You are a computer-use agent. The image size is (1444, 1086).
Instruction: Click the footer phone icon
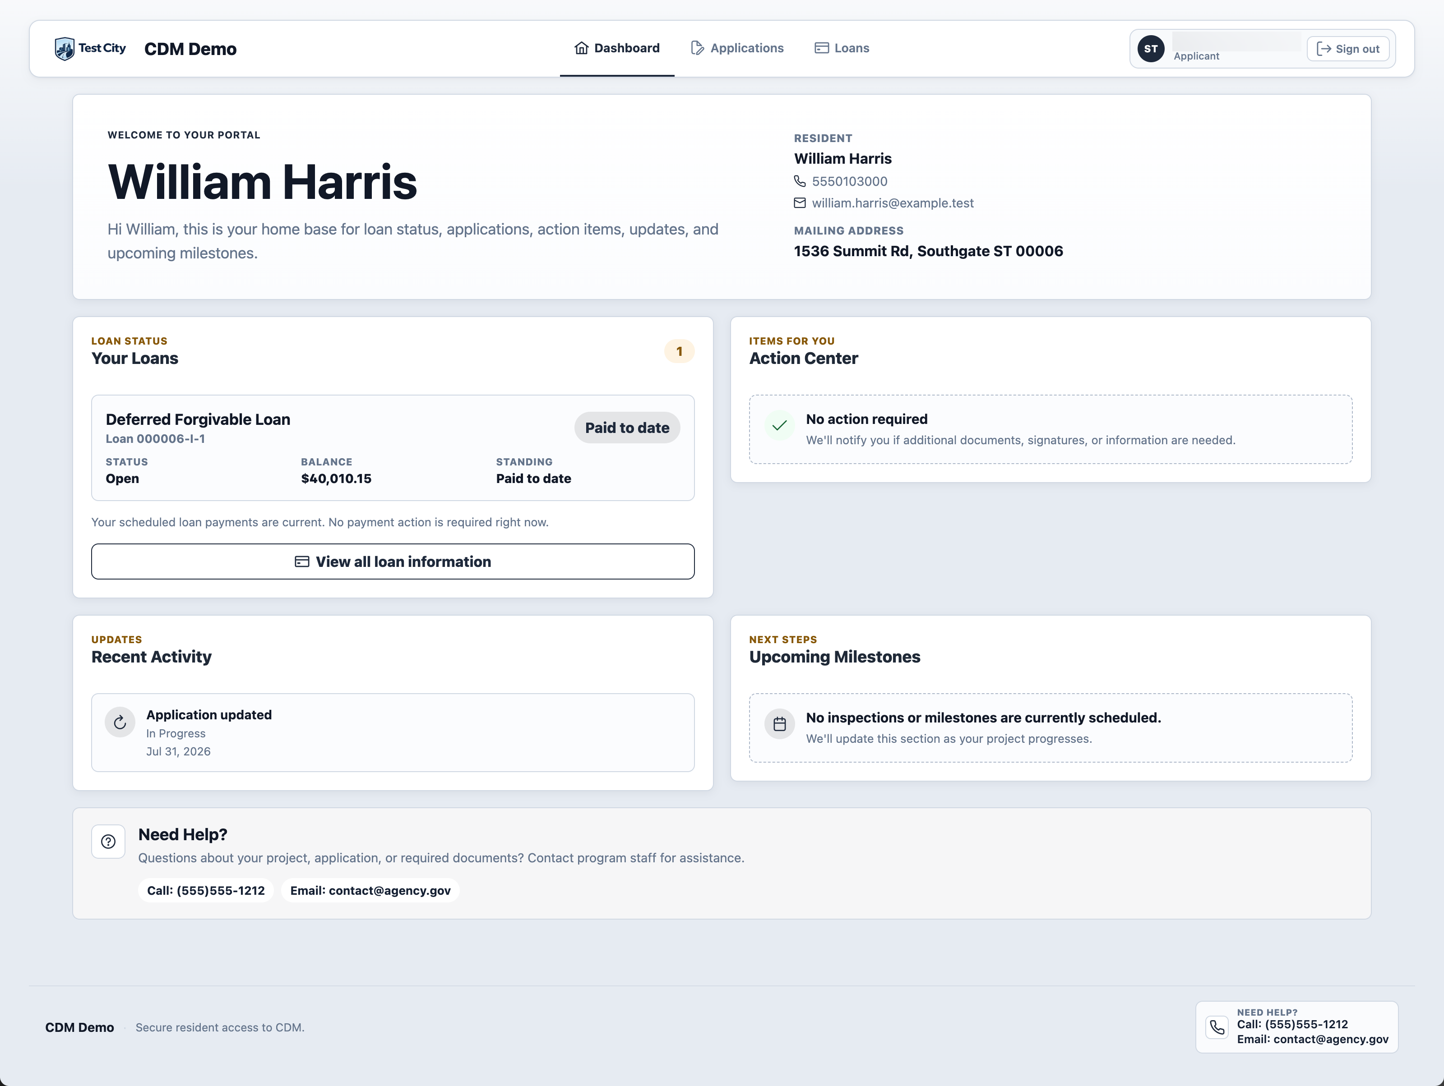pyautogui.click(x=1217, y=1027)
